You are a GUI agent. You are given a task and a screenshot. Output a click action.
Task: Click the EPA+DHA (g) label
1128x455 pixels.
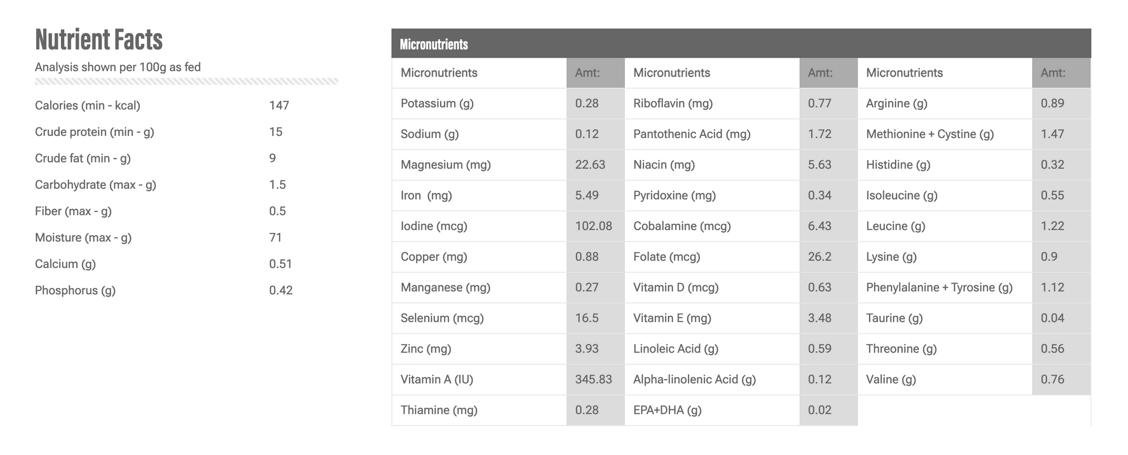[x=668, y=410]
